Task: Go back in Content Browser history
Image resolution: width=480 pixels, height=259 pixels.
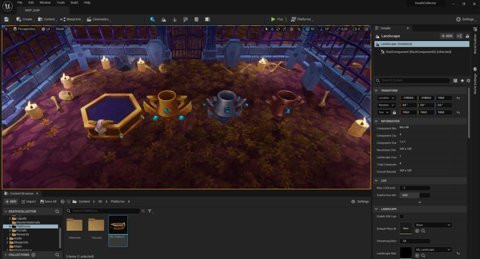Action: pos(63,202)
